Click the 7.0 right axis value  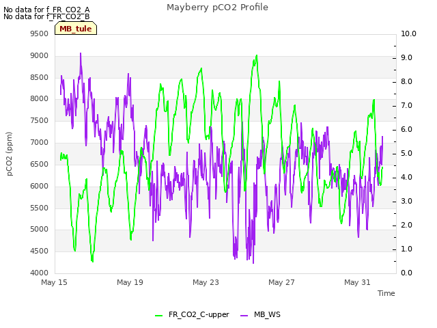click(x=406, y=106)
